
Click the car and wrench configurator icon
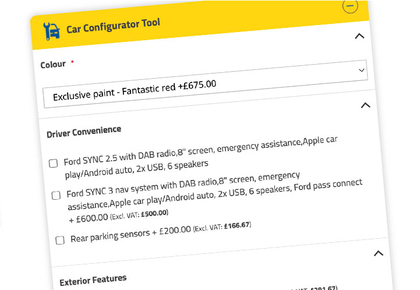(52, 30)
